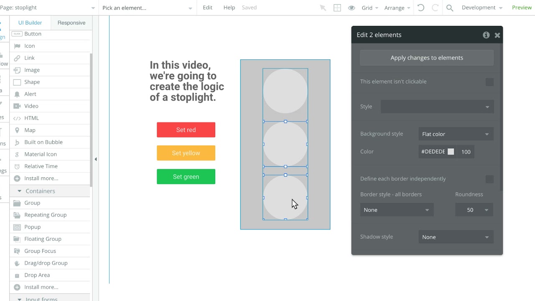Click the search magnifier icon
The image size is (535, 301).
coord(450,8)
